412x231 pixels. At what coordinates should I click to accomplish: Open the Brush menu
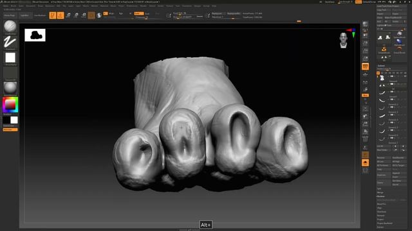[x=13, y=6]
